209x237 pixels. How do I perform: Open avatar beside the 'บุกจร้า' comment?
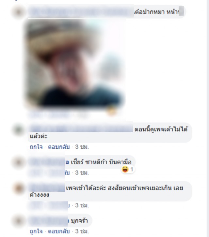coord(19,221)
